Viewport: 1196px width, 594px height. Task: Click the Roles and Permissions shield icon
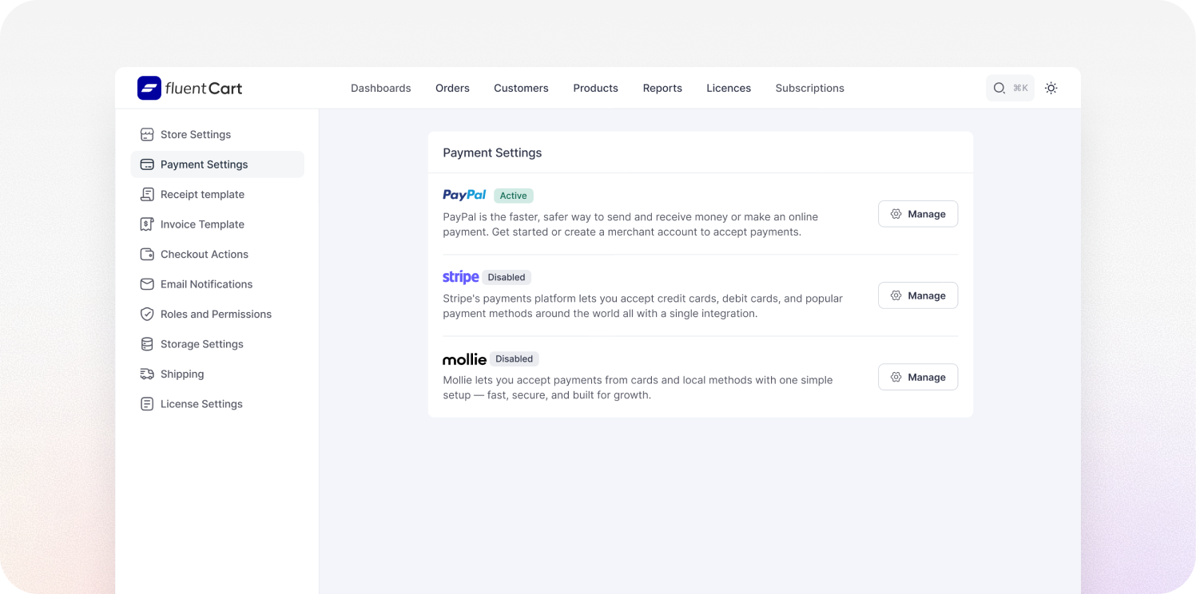click(147, 315)
